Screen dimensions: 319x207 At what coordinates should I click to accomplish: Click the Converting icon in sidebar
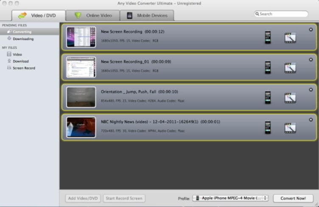pyautogui.click(x=9, y=32)
